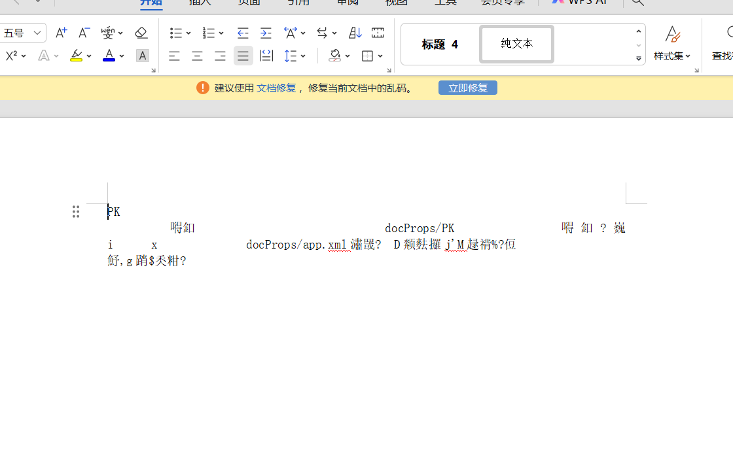This screenshot has width=733, height=450.
Task: Align text to center
Action: 197,56
